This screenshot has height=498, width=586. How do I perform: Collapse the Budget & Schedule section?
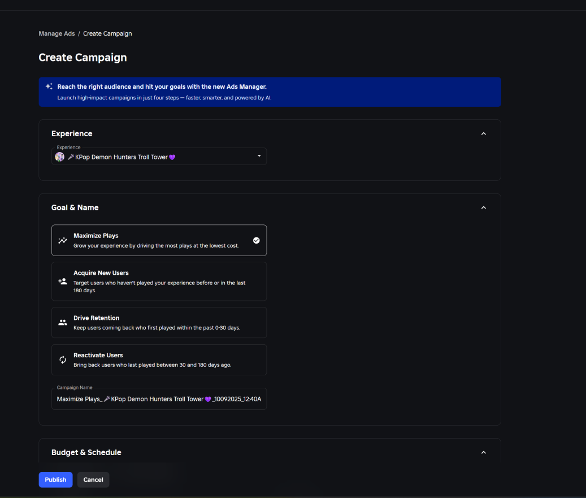[484, 452]
